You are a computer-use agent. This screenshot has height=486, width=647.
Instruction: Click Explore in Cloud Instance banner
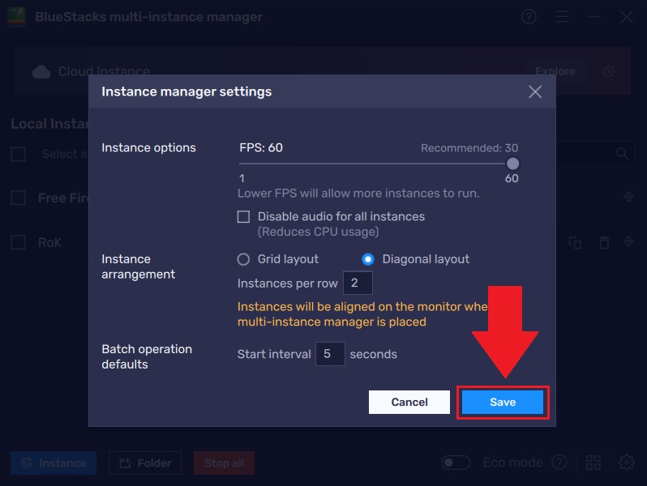pyautogui.click(x=555, y=71)
